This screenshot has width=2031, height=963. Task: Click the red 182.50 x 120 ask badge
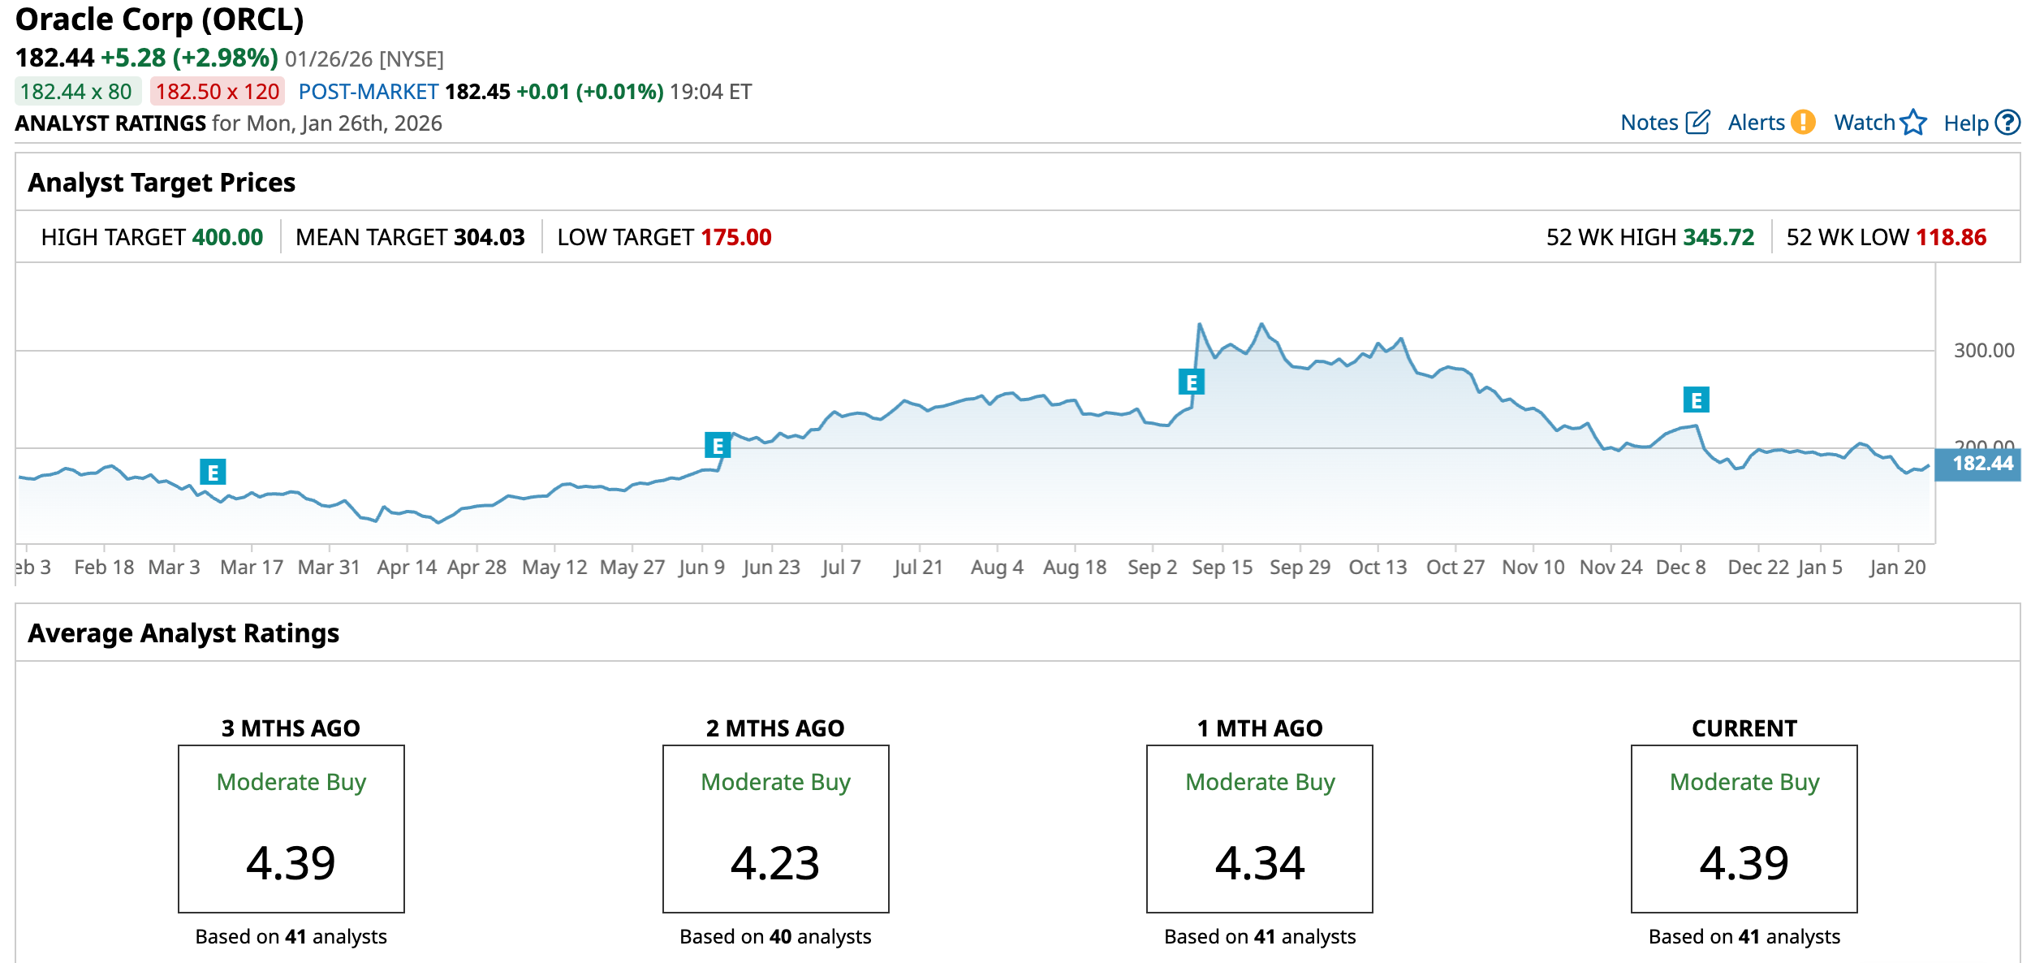coord(217,92)
